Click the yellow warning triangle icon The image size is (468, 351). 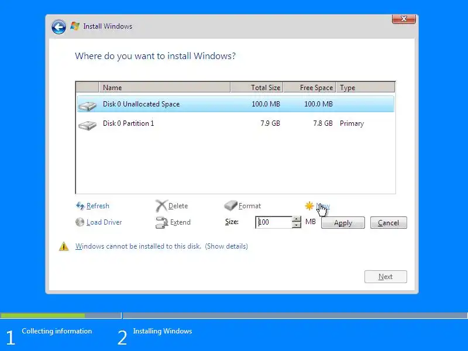(64, 246)
